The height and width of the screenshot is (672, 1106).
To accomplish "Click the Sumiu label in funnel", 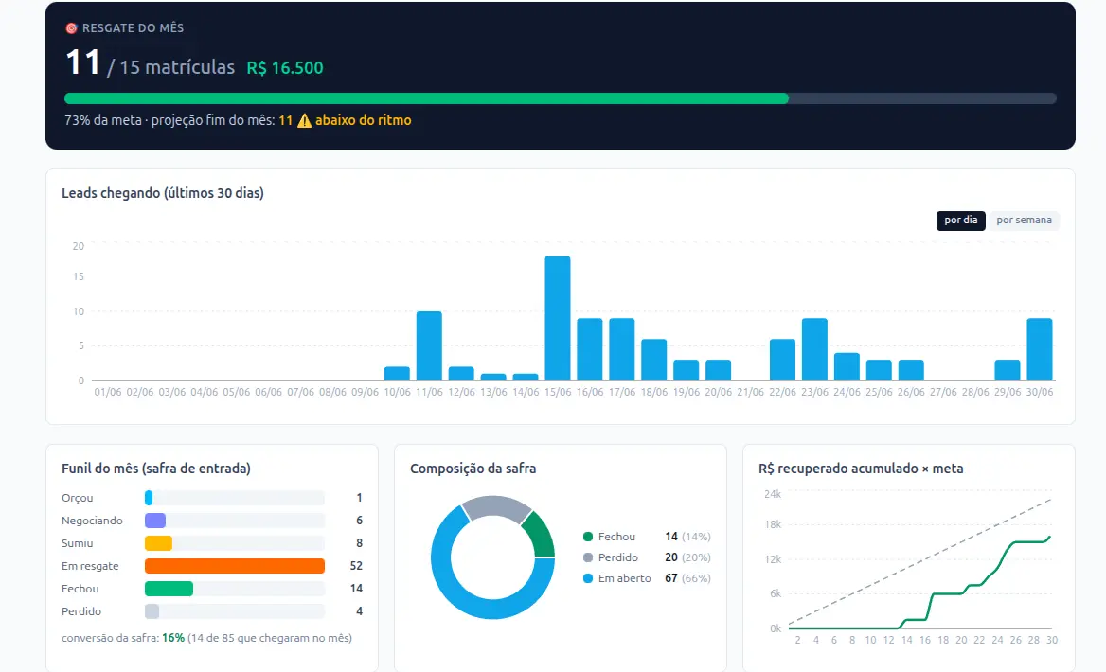I will click(77, 543).
